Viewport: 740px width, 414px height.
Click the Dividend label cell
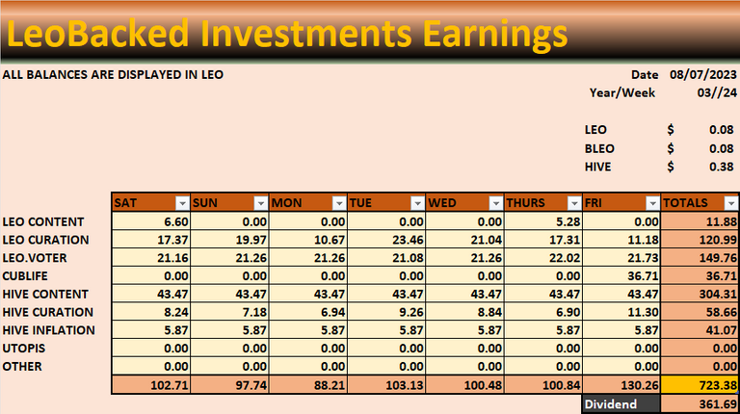click(621, 404)
